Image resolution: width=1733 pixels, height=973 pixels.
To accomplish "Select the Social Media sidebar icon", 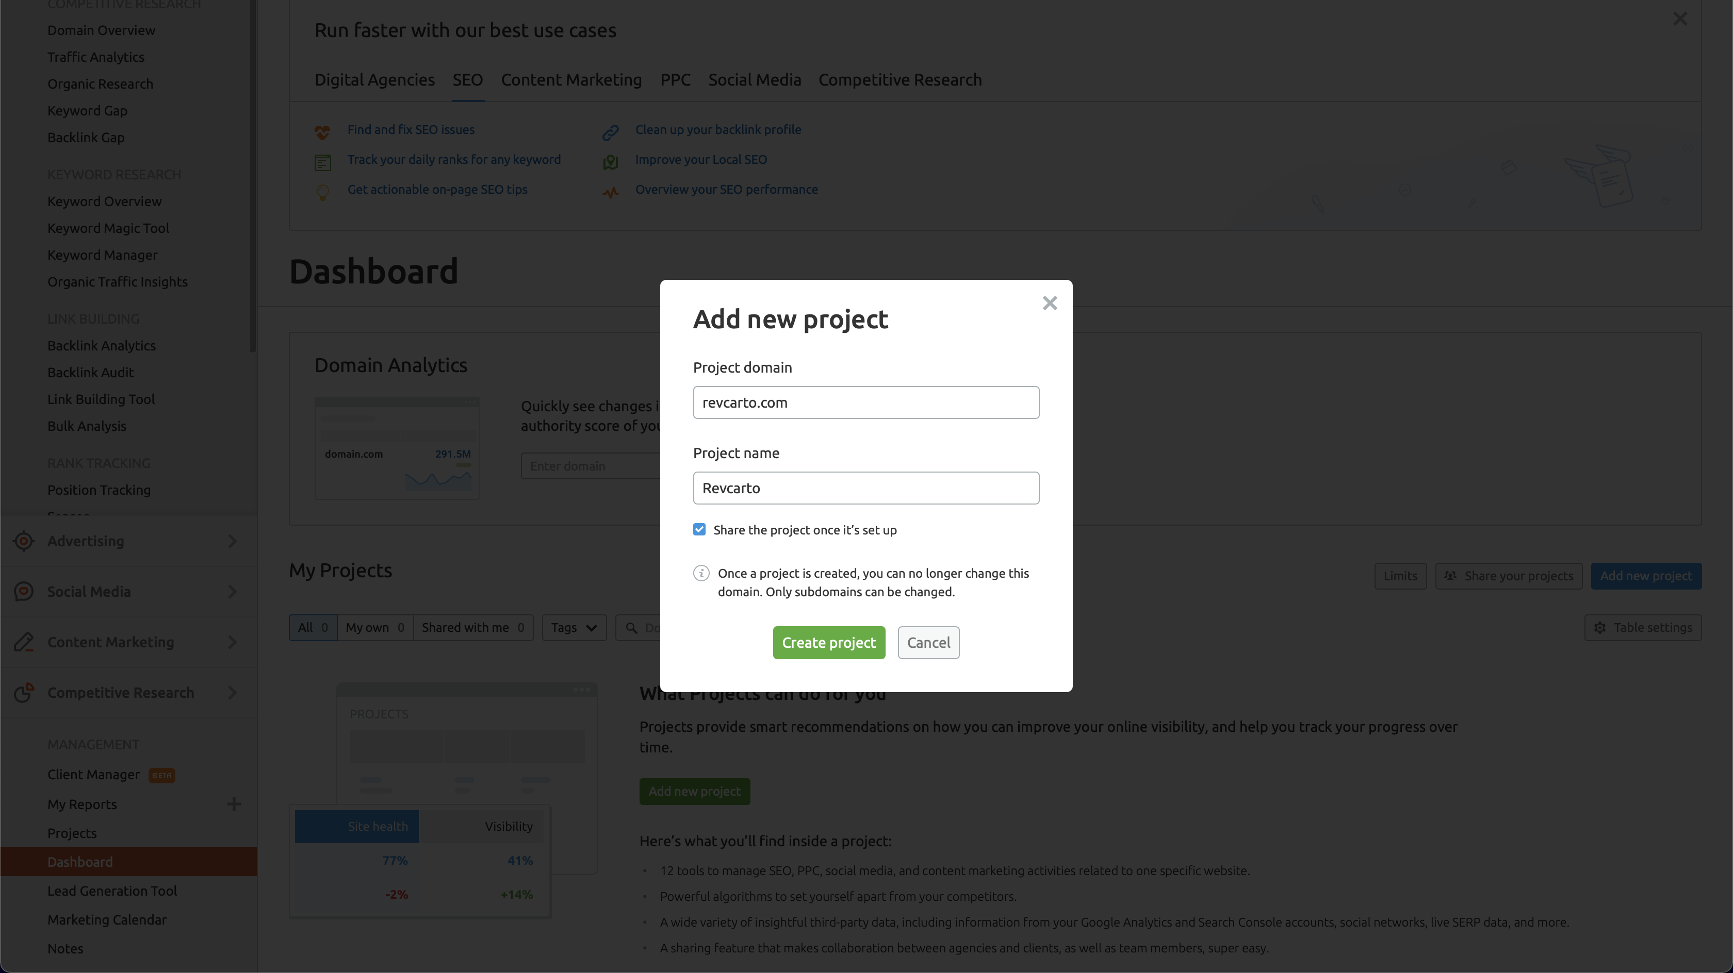I will click(24, 591).
